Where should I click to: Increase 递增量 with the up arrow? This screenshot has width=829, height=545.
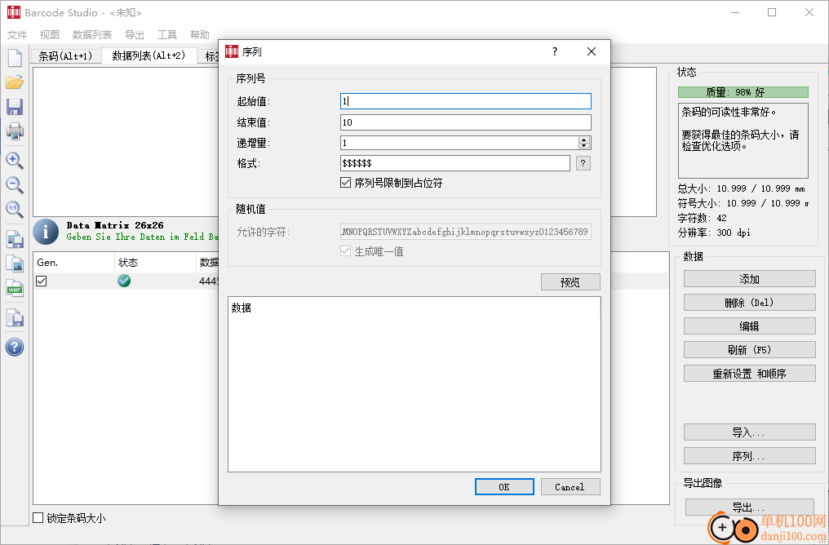click(583, 140)
